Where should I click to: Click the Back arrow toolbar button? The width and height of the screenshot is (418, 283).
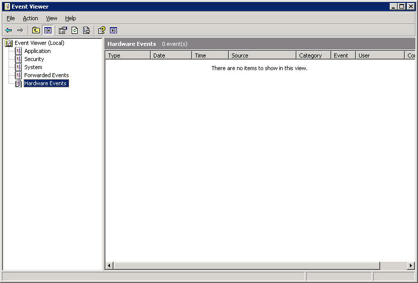9,30
